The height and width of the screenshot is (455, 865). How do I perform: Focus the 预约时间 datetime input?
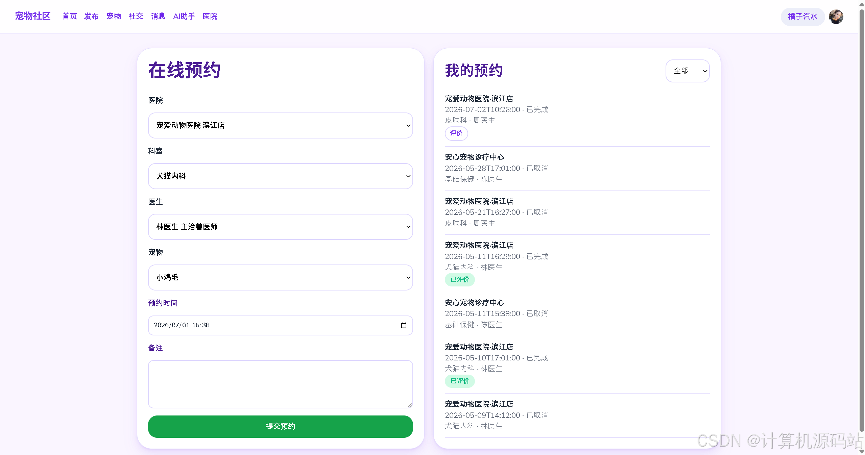tap(280, 325)
